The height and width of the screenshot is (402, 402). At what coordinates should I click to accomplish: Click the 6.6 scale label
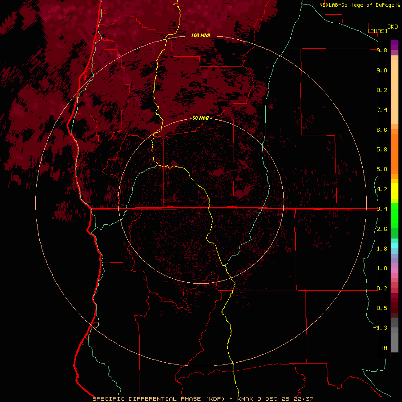click(x=382, y=130)
